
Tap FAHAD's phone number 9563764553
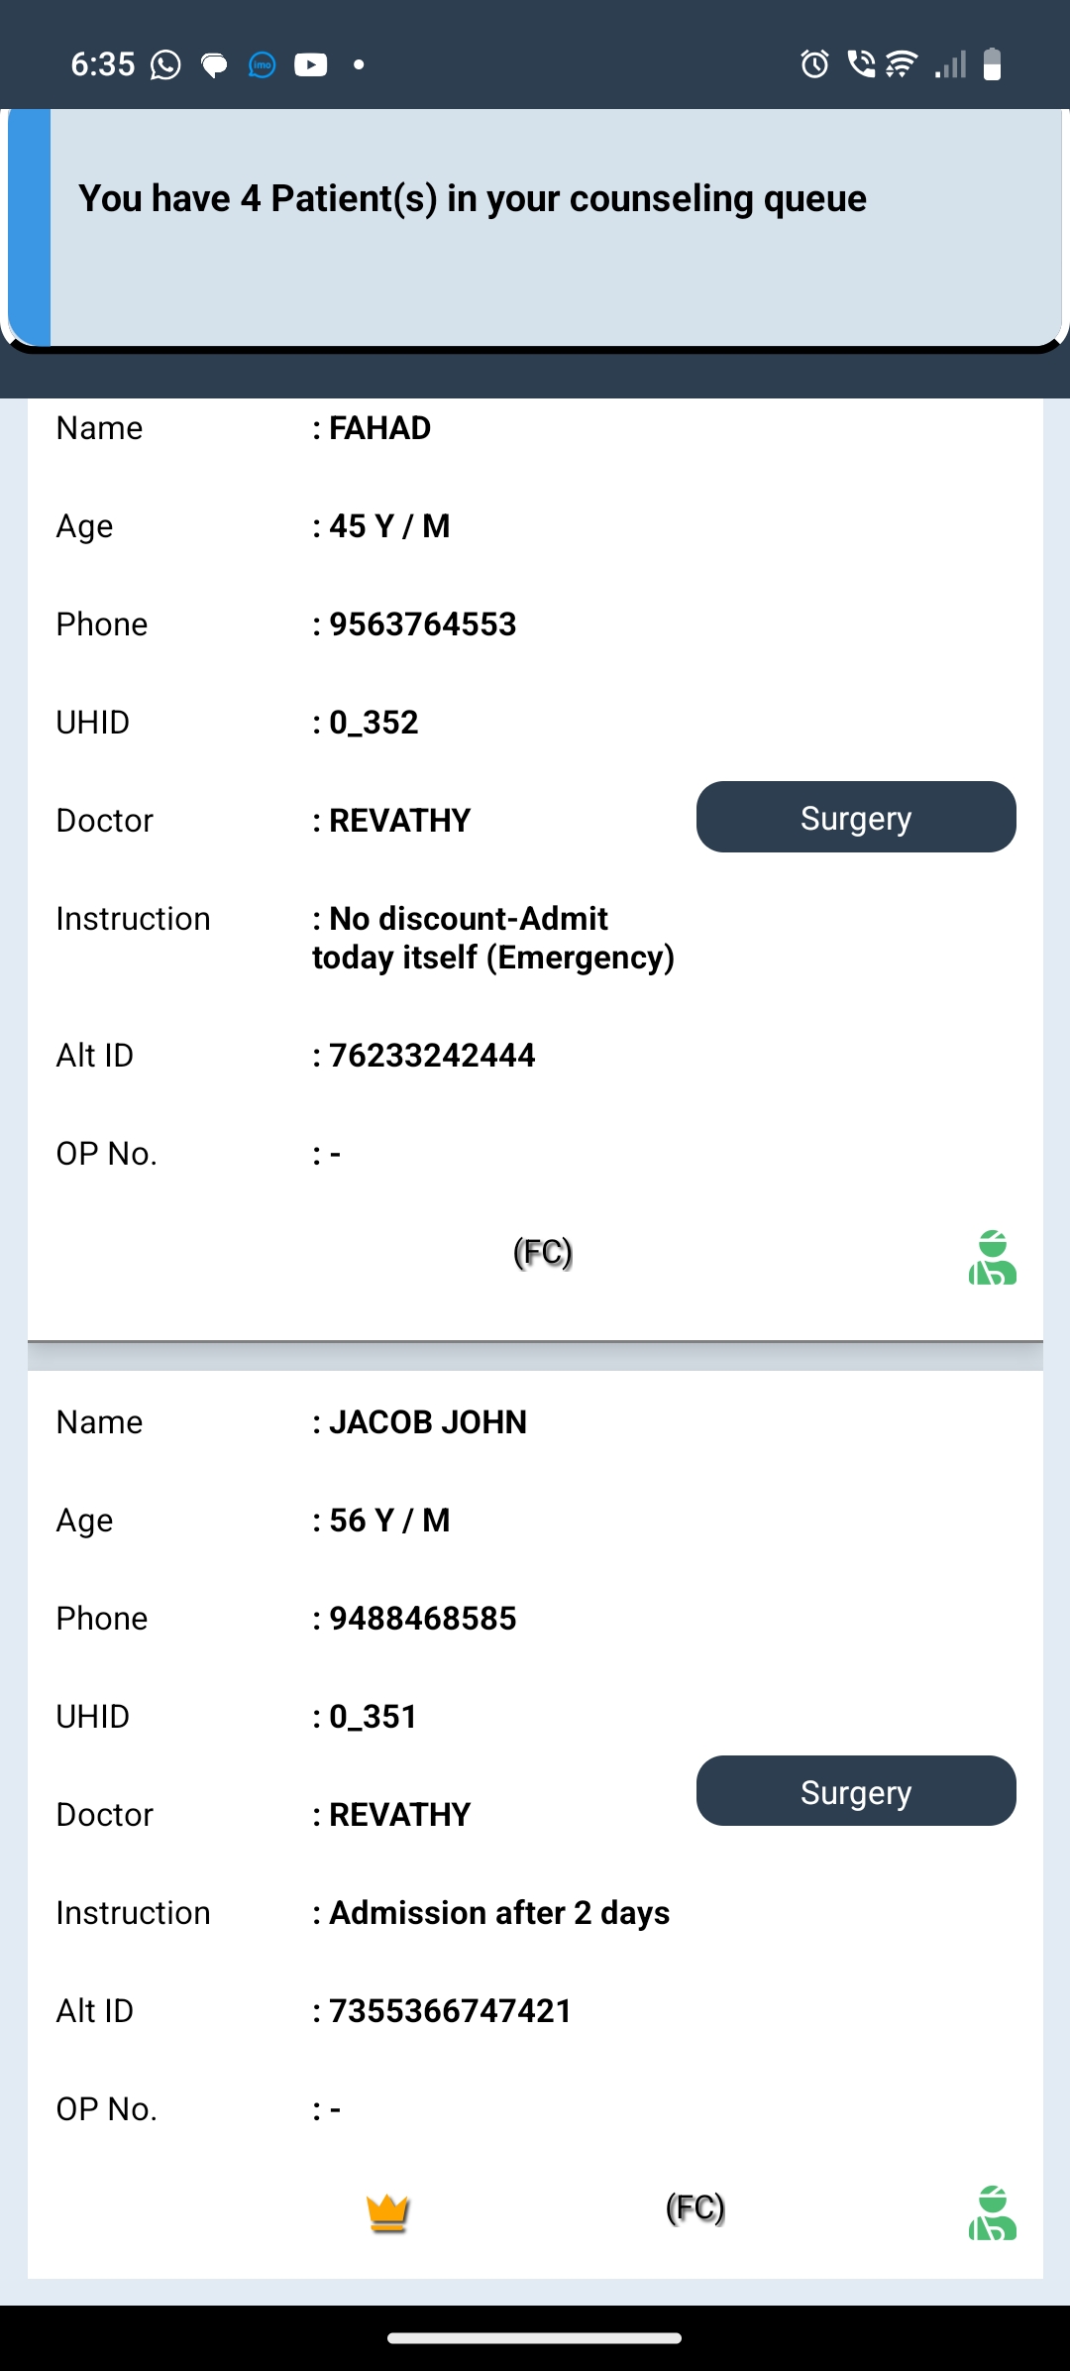[x=422, y=624]
